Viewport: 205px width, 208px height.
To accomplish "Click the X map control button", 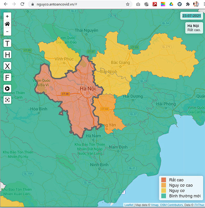I will pos(7,66).
